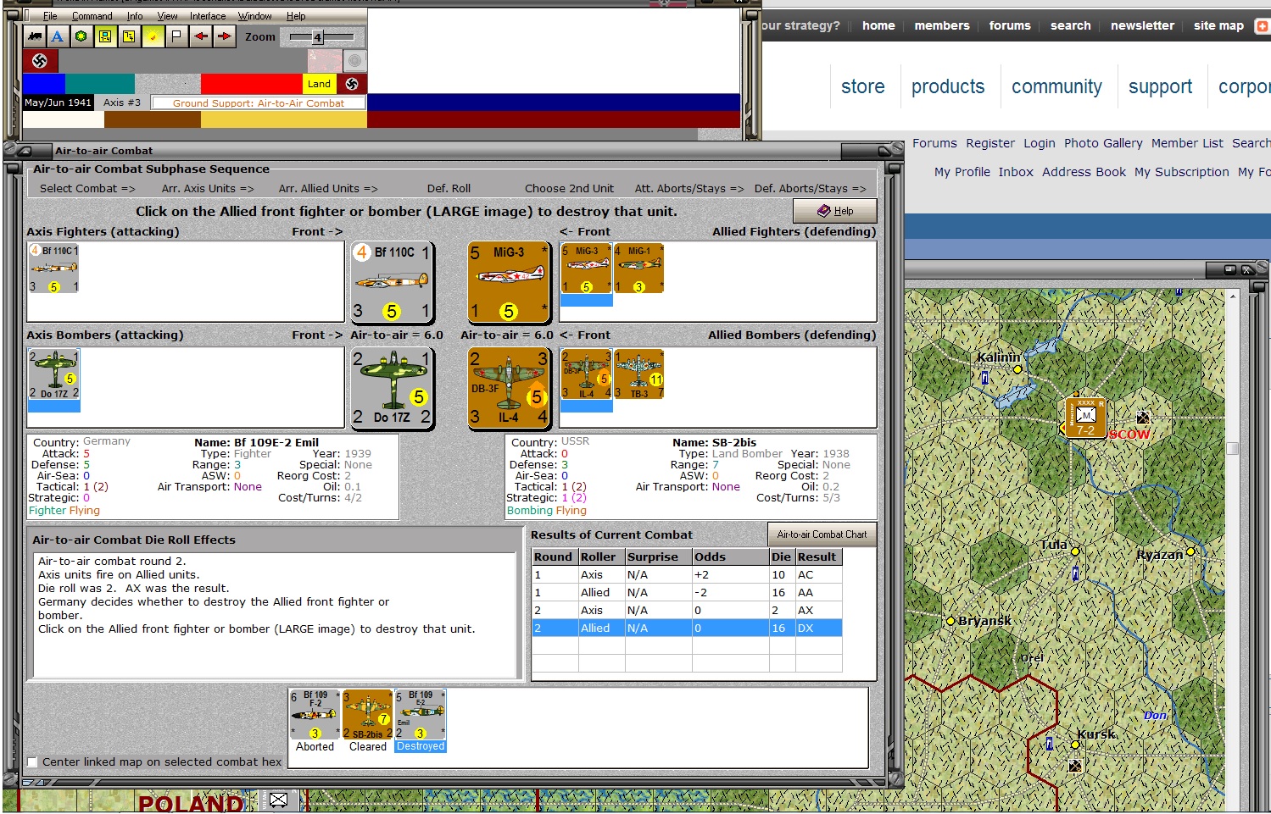Select the rail movement train toolbar icon
This screenshot has width=1271, height=814.
pyautogui.click(x=34, y=36)
